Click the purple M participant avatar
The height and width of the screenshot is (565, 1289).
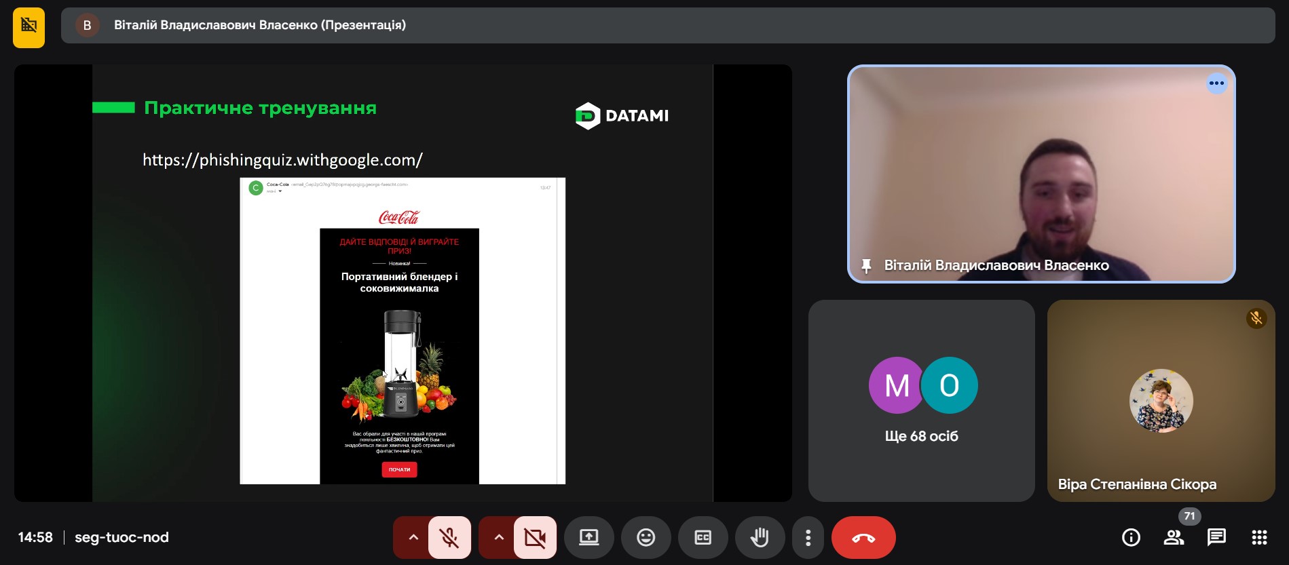pyautogui.click(x=897, y=385)
